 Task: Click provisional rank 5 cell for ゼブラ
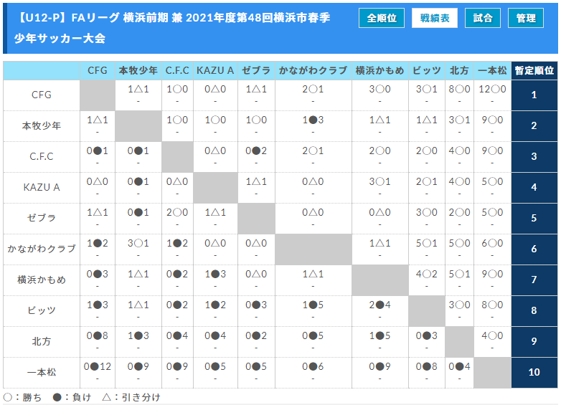[534, 218]
